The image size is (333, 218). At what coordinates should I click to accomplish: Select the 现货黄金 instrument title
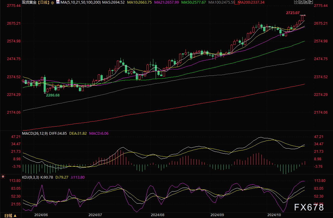coord(30,2)
